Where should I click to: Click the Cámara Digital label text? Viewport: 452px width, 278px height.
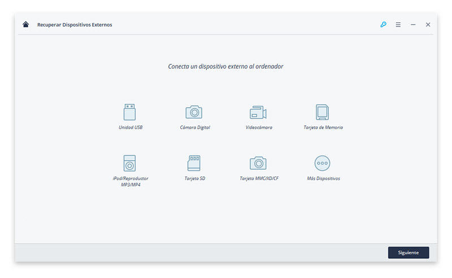[x=195, y=127]
